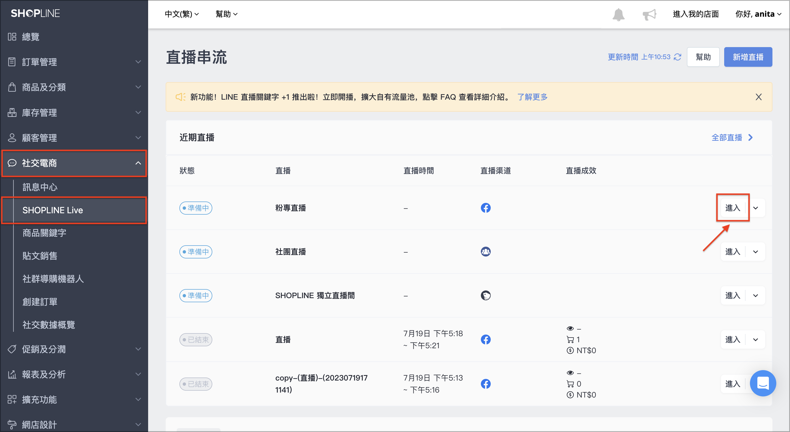
Task: Open the chat support bubble
Action: pyautogui.click(x=763, y=383)
